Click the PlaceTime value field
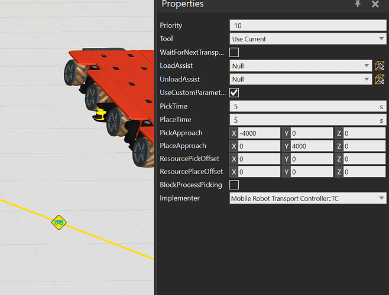 coord(303,120)
